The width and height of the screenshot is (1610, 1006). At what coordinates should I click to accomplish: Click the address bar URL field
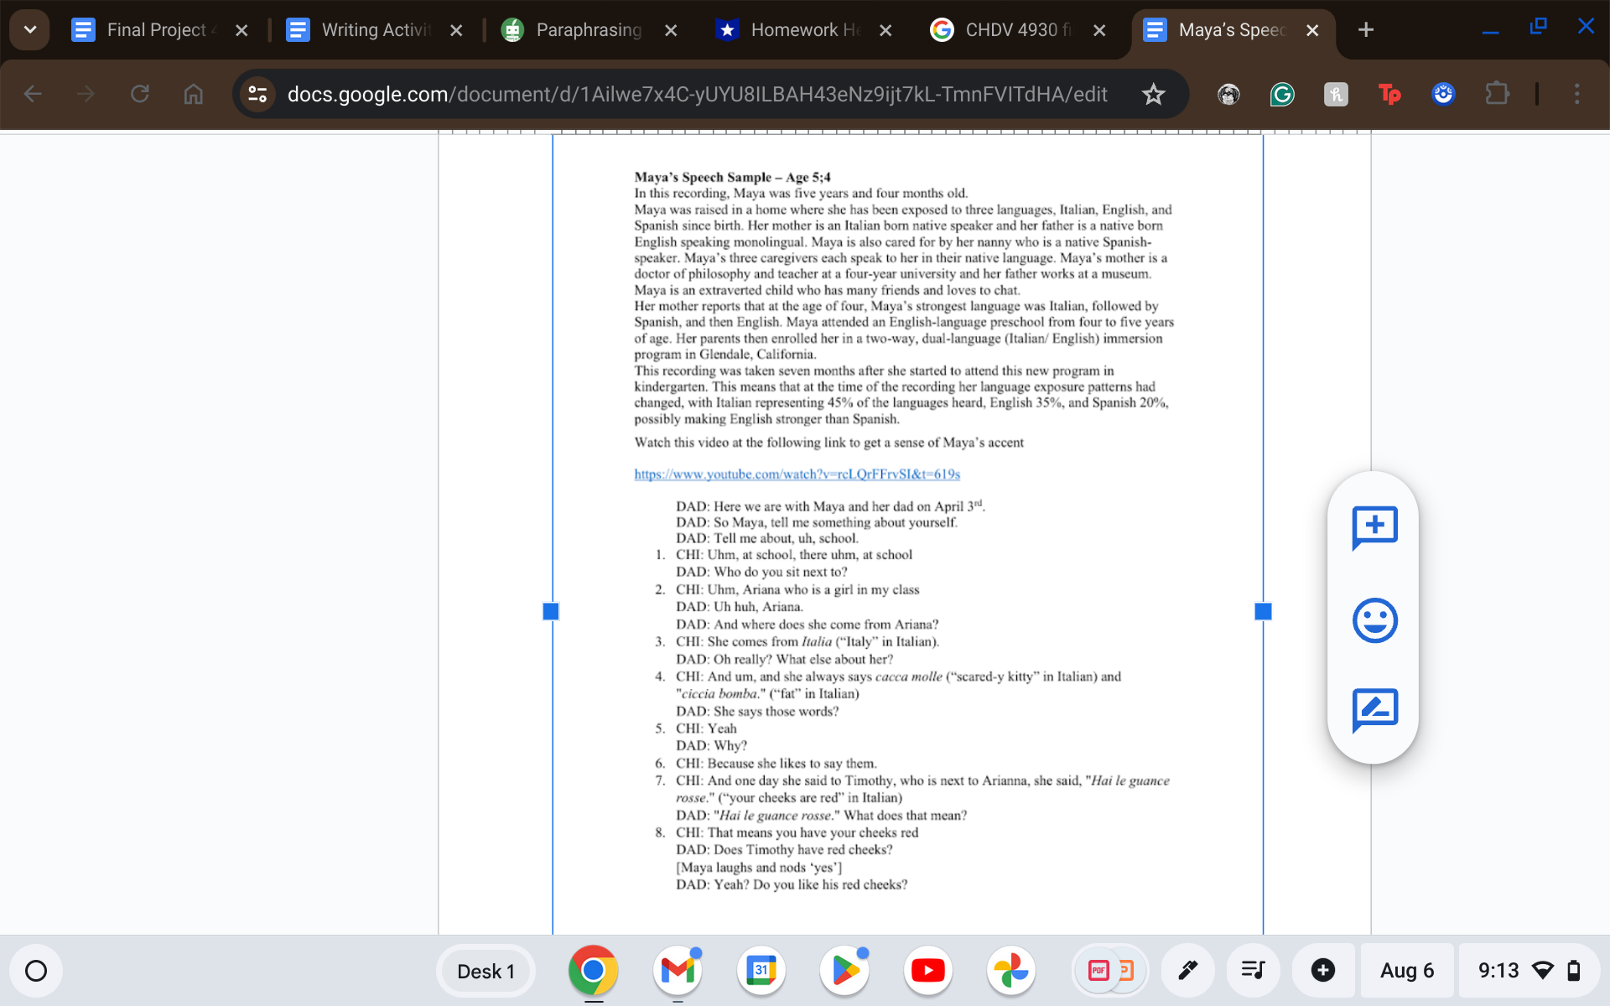click(696, 94)
